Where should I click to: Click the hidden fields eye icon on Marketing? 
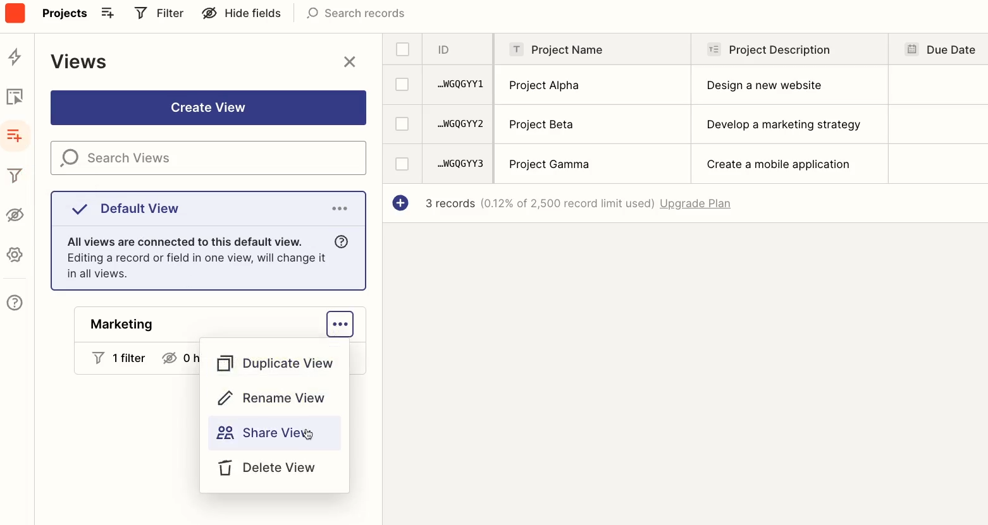169,358
